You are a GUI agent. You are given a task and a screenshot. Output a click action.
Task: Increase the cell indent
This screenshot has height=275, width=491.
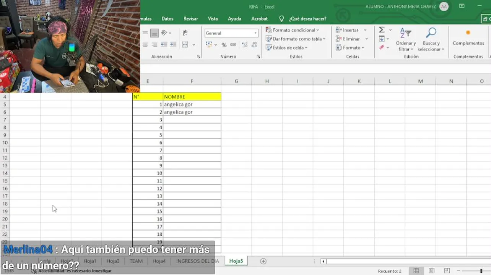point(173,45)
